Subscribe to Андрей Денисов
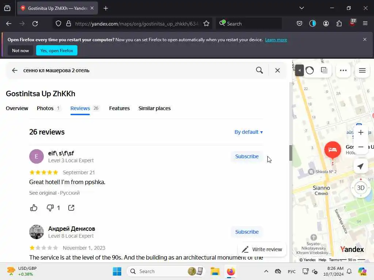This screenshot has height=280, width=374. click(247, 232)
